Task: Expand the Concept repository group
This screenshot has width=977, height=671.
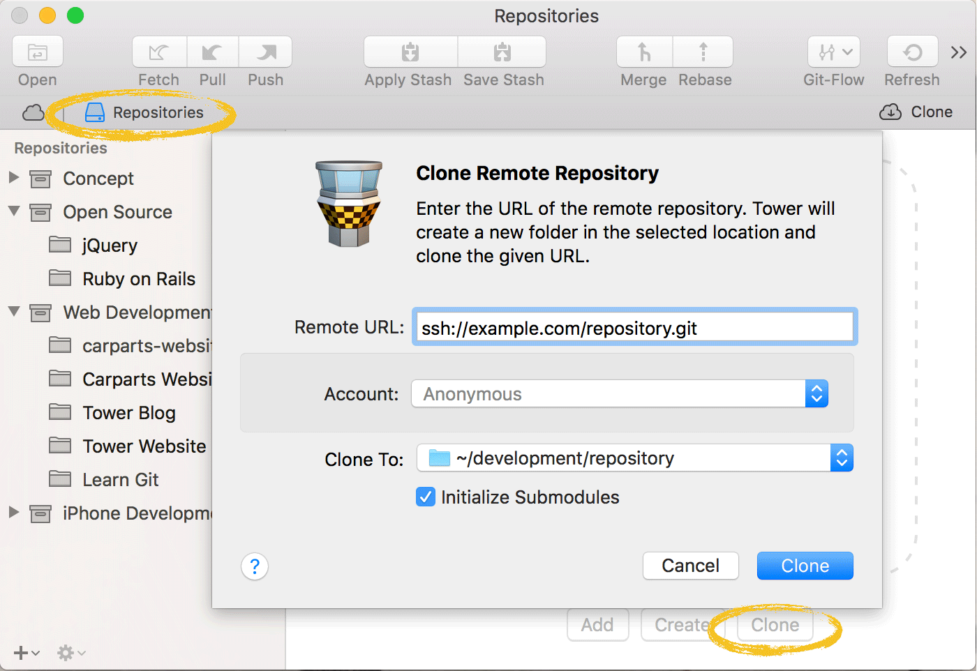Action: click(x=14, y=178)
